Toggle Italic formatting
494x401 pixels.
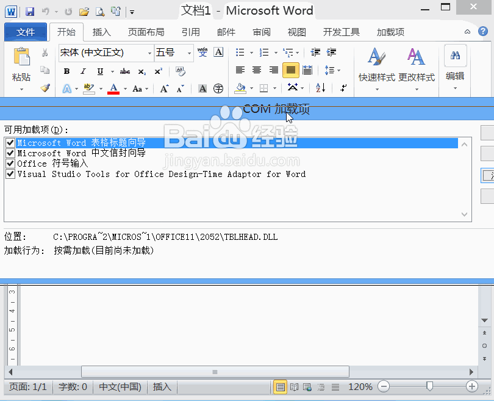[x=83, y=71]
